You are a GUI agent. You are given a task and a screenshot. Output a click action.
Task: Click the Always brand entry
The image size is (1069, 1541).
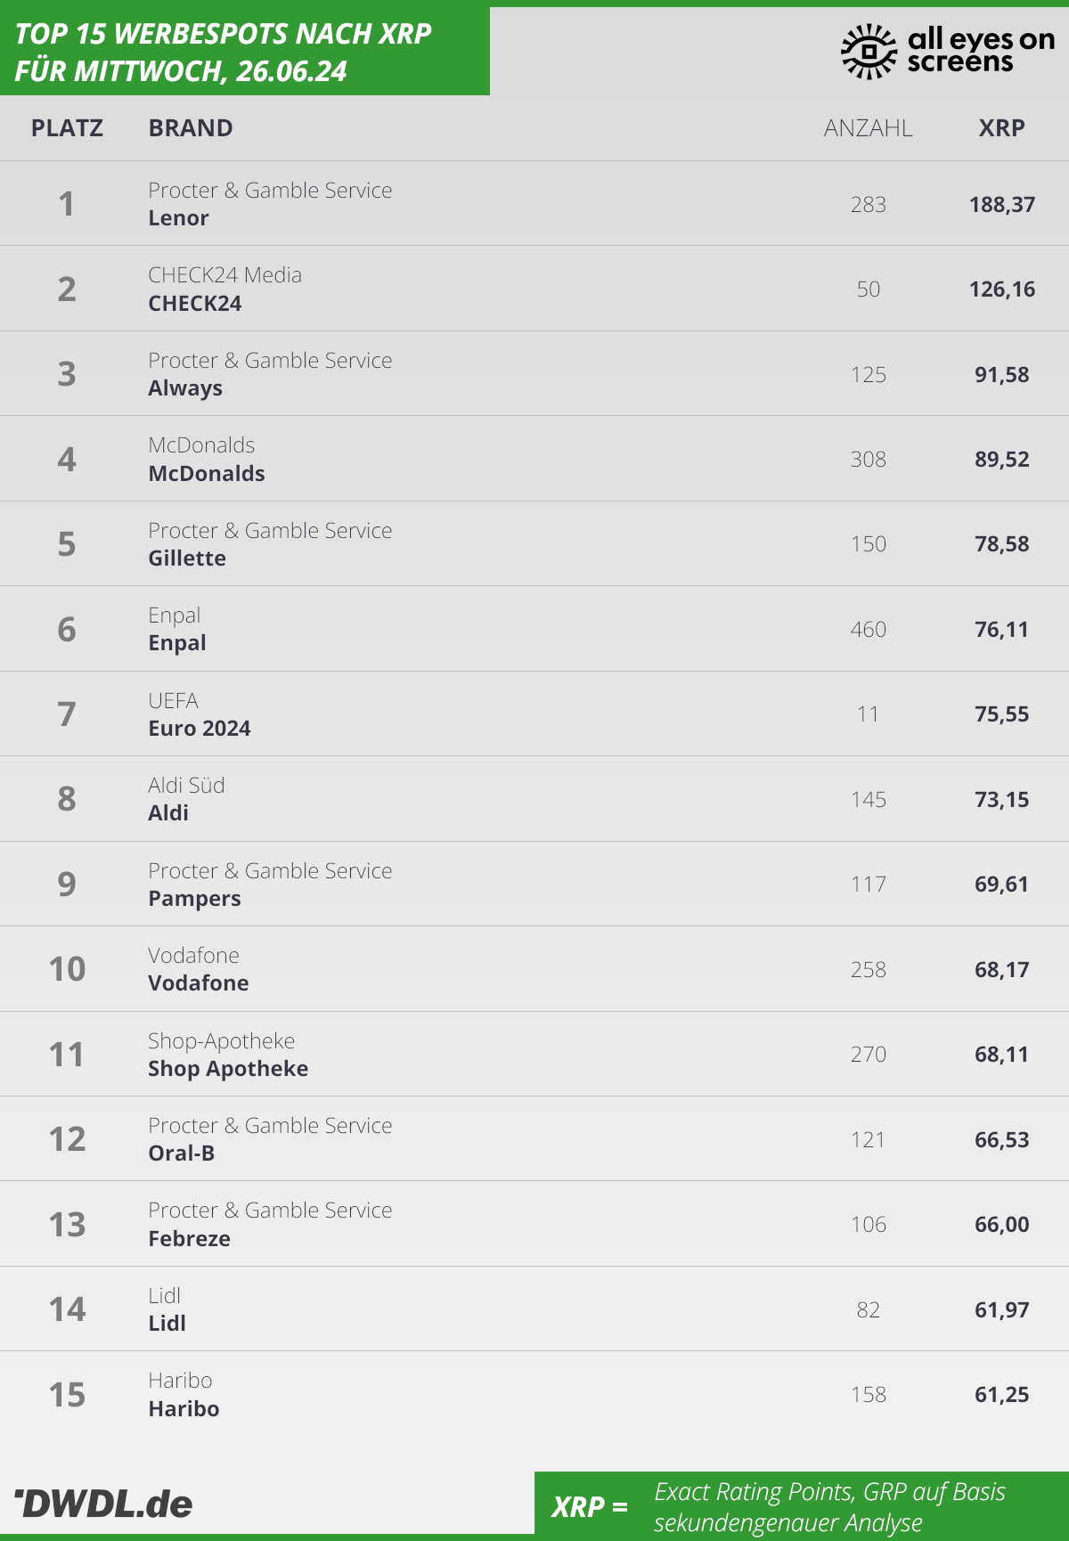click(185, 388)
